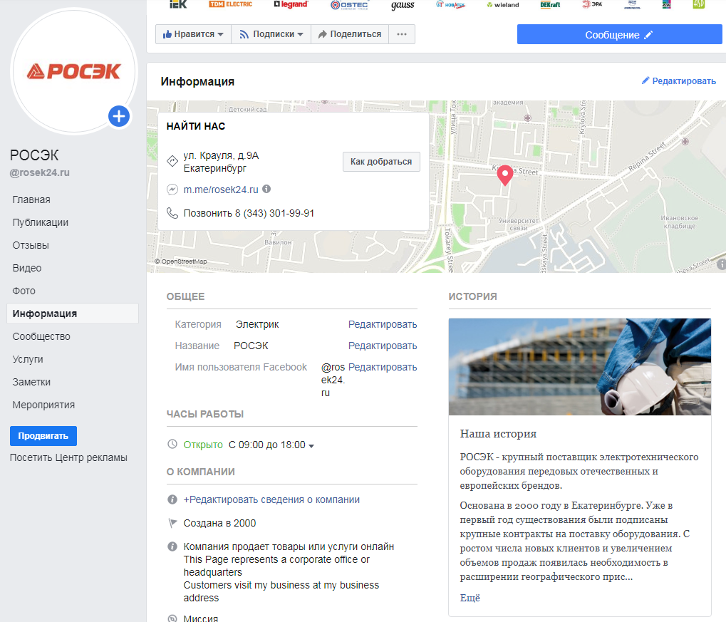Image resolution: width=726 pixels, height=622 pixels.
Task: Click the Messenger icon beside m.me link
Action: tap(172, 190)
